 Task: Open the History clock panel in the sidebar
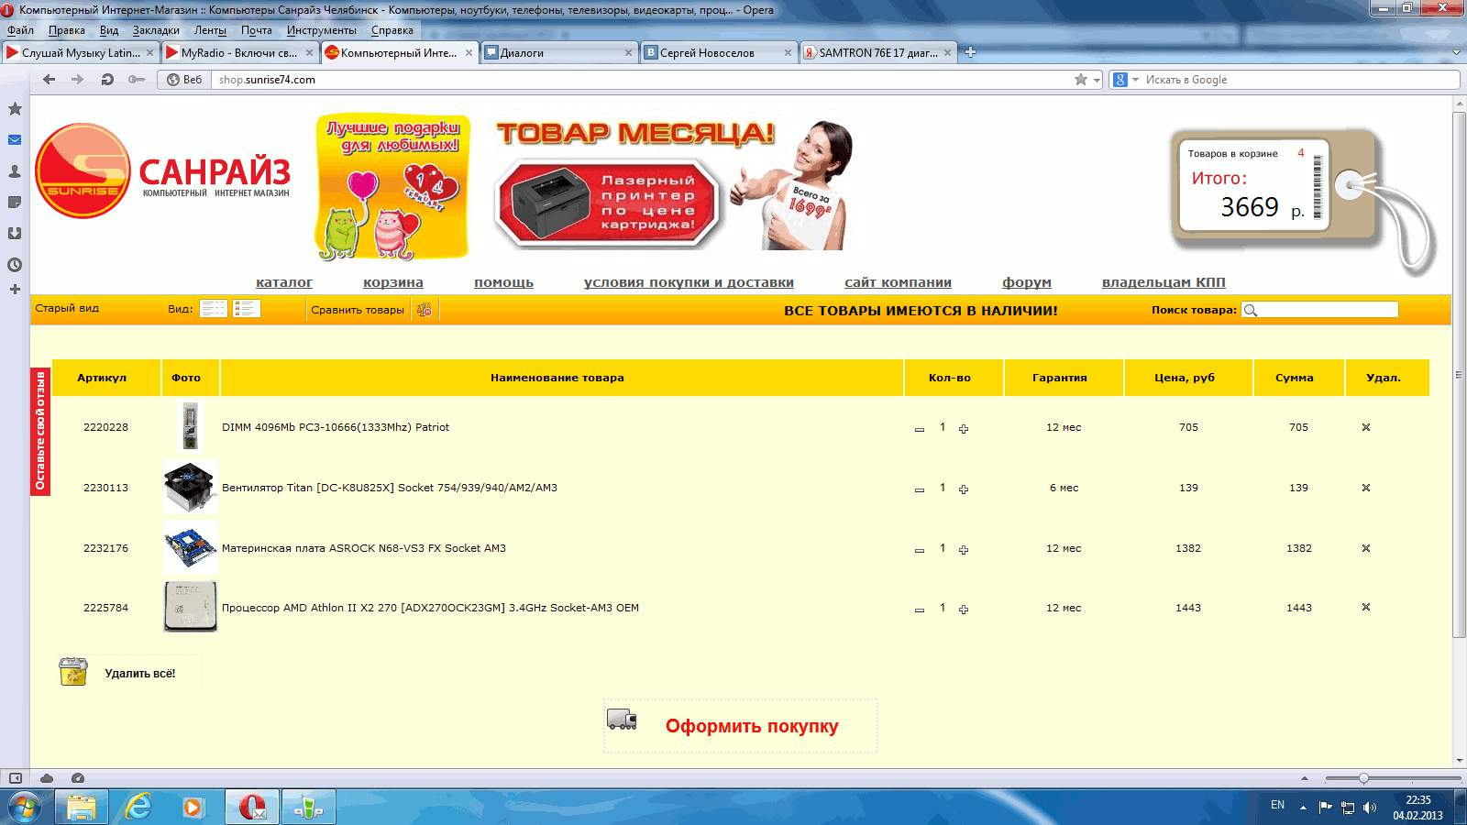click(x=15, y=265)
